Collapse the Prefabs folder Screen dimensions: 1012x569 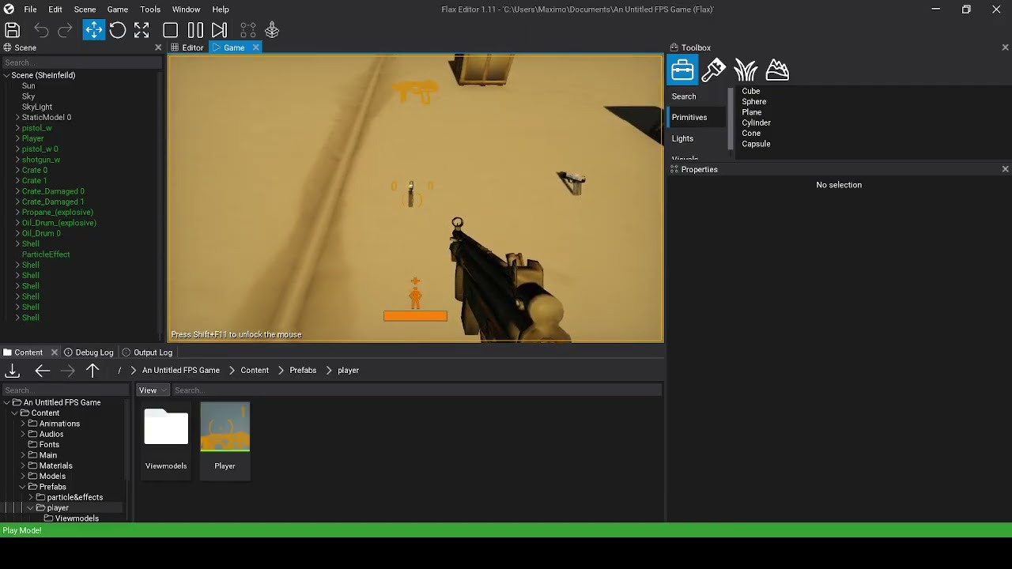click(23, 487)
